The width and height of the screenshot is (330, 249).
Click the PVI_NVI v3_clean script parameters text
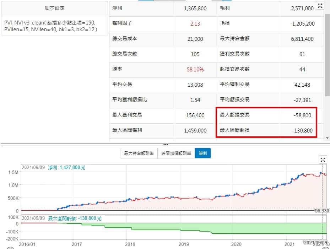[50, 26]
